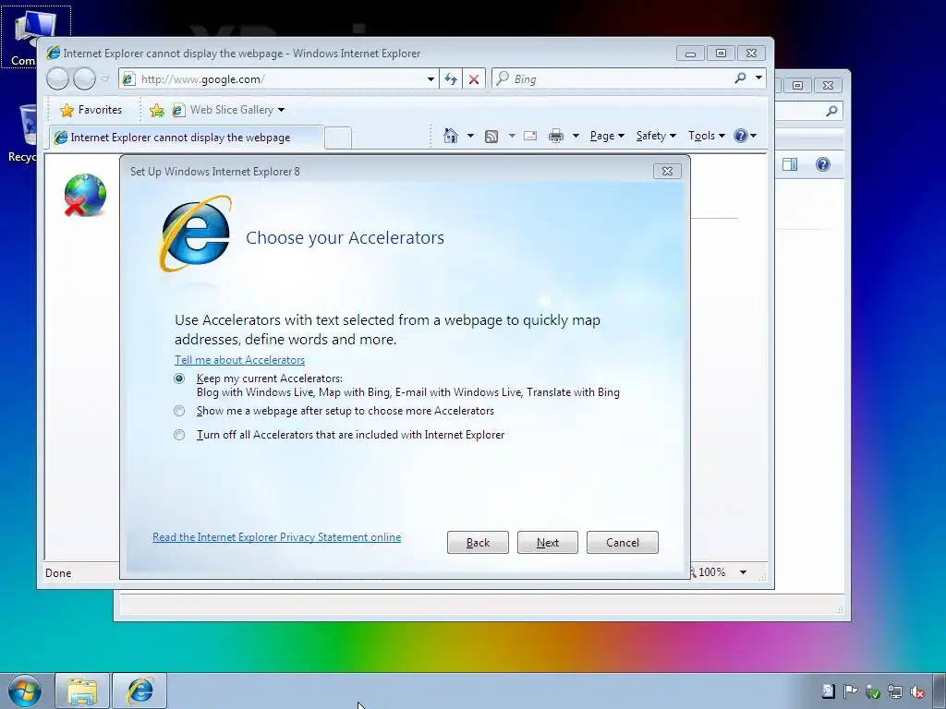The height and width of the screenshot is (709, 946).
Task: Click the 'Done' status bar text
Action: (58, 572)
